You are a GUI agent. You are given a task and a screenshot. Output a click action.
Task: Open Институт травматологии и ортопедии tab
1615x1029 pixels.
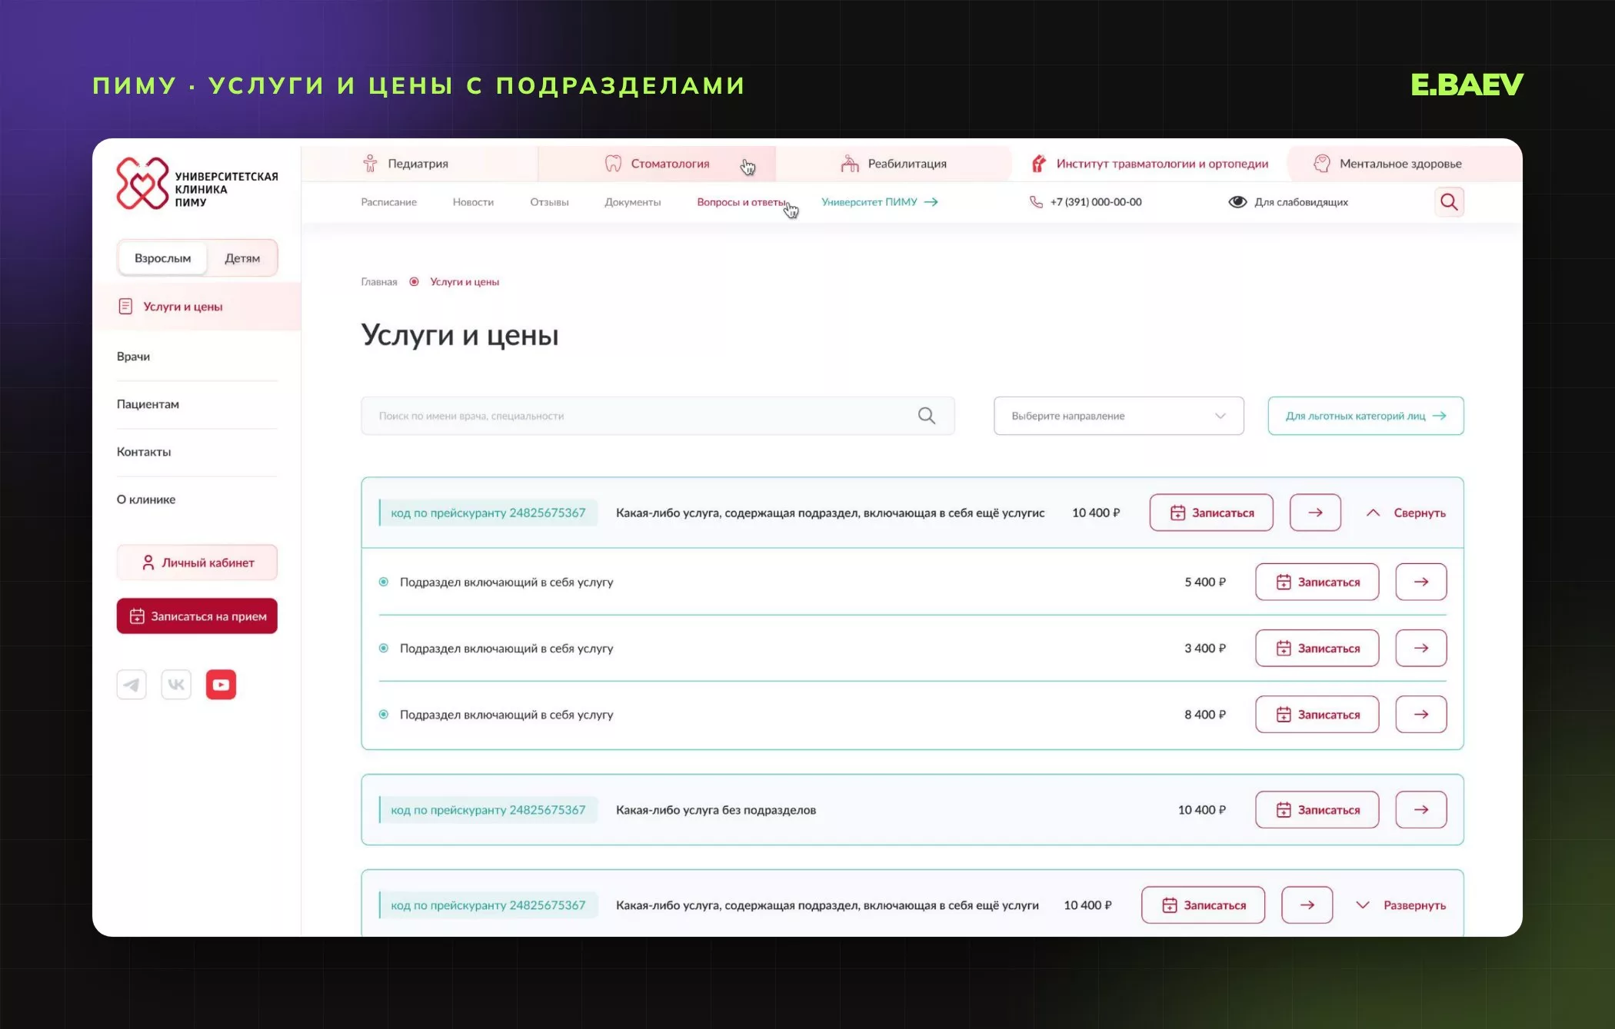[x=1150, y=163]
